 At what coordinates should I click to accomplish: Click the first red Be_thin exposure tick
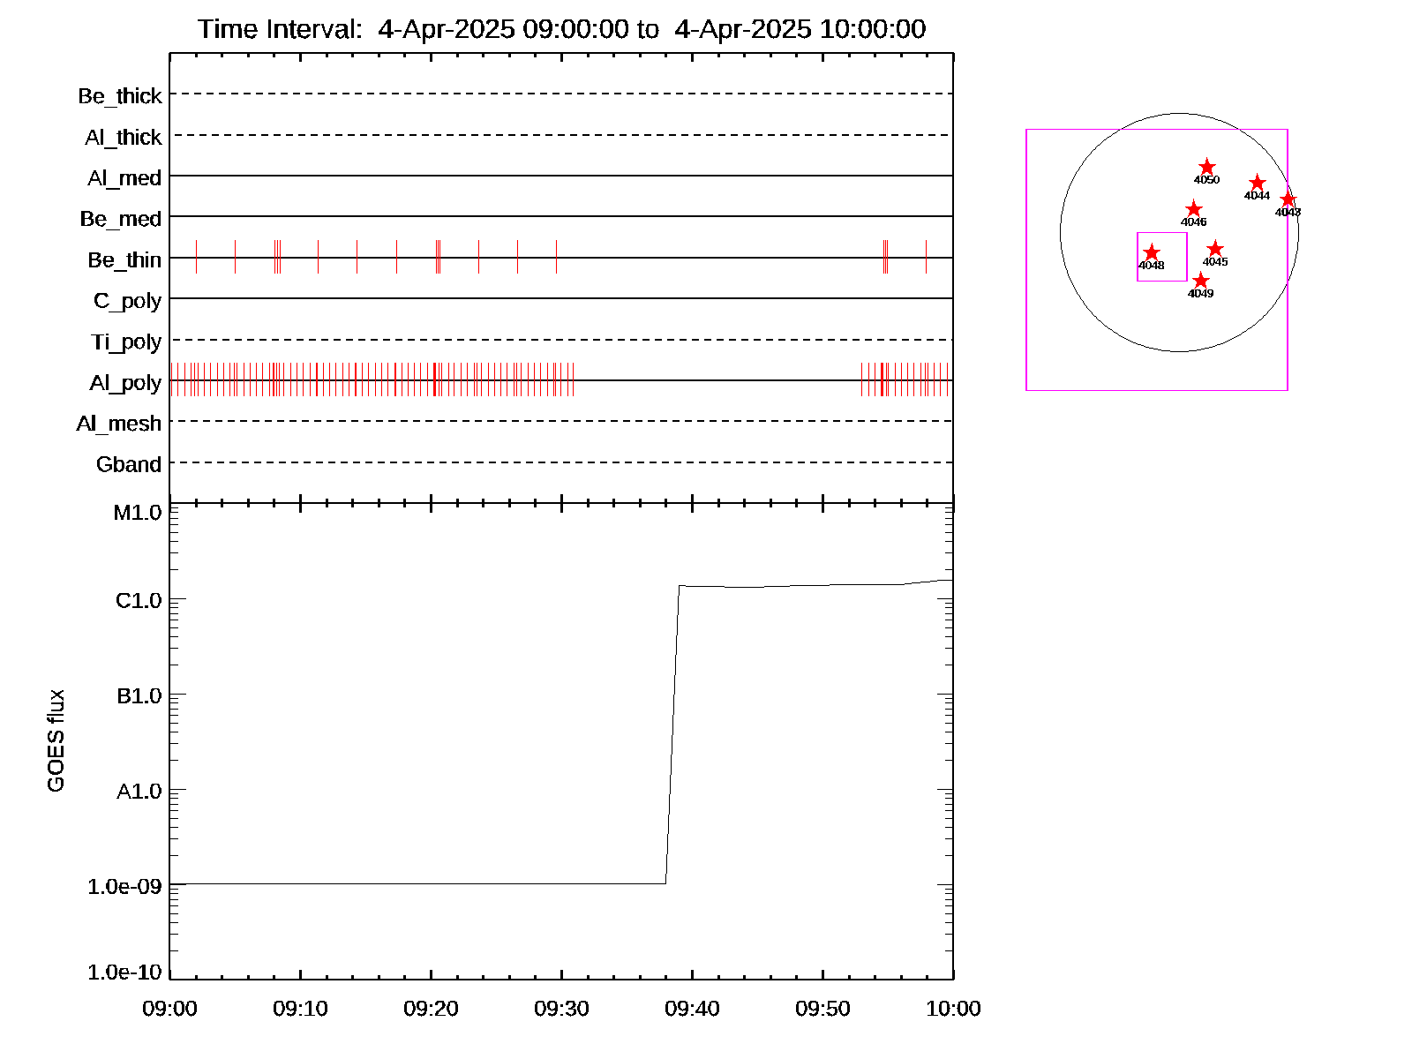click(x=196, y=257)
